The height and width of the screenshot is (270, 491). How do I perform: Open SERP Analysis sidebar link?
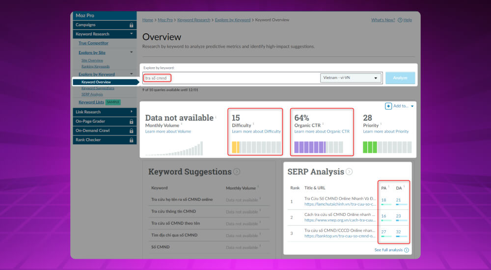(92, 94)
